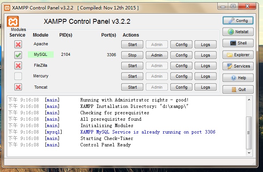Click the 'XAMPP Installation Directory' log line
Image resolution: width=263 pixels, height=172 pixels.
(135, 106)
